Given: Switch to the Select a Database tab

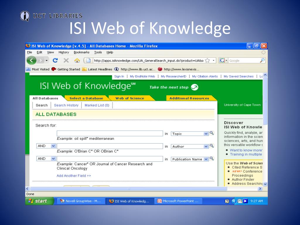Looking at the screenshot, I should pyautogui.click(x=86, y=98).
